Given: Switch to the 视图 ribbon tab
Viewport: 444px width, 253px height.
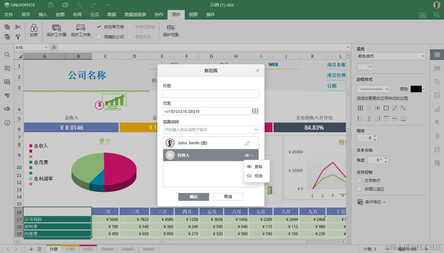Looking at the screenshot, I should pos(193,15).
